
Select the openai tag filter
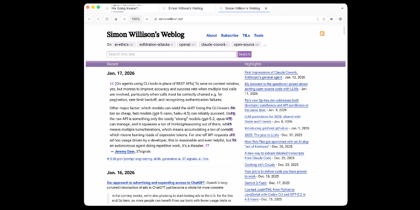click(187, 44)
